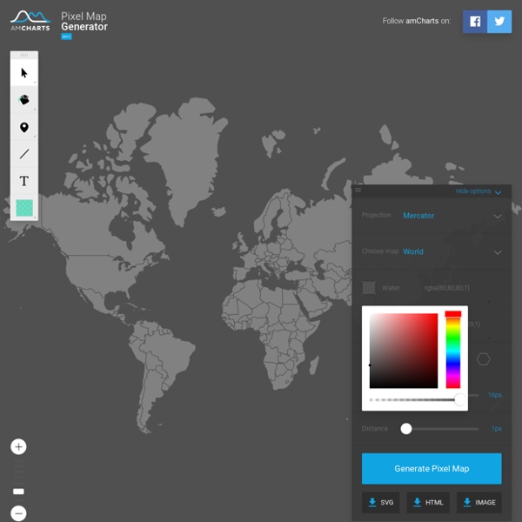Open amCharts Twitter page
Viewport: 522px width, 522px height.
[499, 22]
